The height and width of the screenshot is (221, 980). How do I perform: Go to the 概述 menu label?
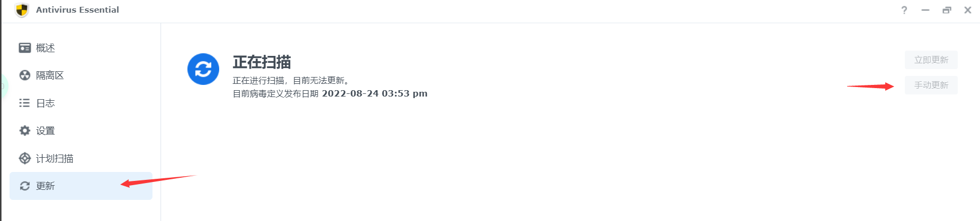(46, 48)
